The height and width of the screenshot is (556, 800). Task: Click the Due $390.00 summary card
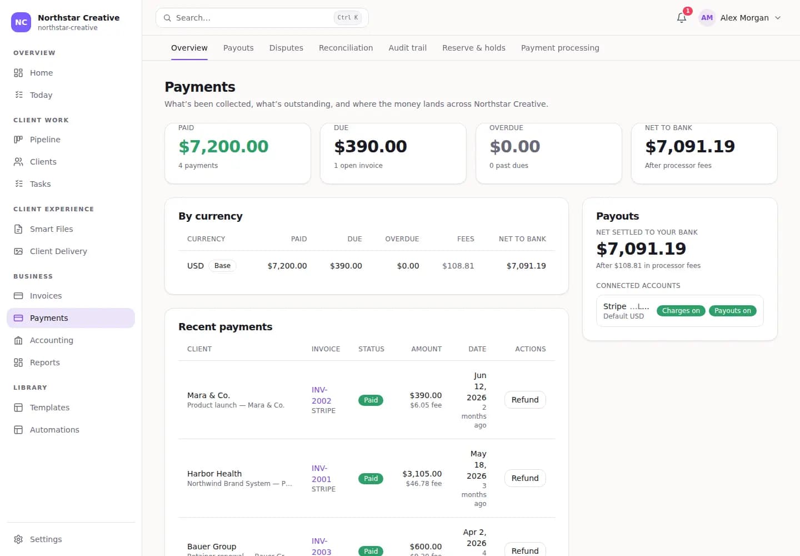point(393,153)
